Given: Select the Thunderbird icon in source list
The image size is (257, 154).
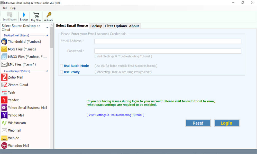Looking at the screenshot, I should tap(4, 42).
